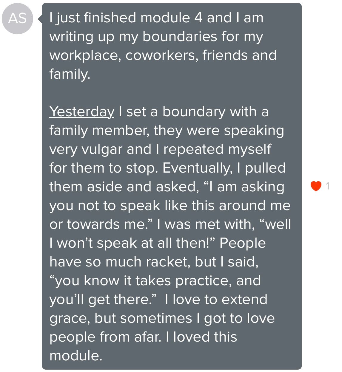Click the line "have so much racket, but I said,"
Screen dimensions: 342x372
click(x=154, y=262)
